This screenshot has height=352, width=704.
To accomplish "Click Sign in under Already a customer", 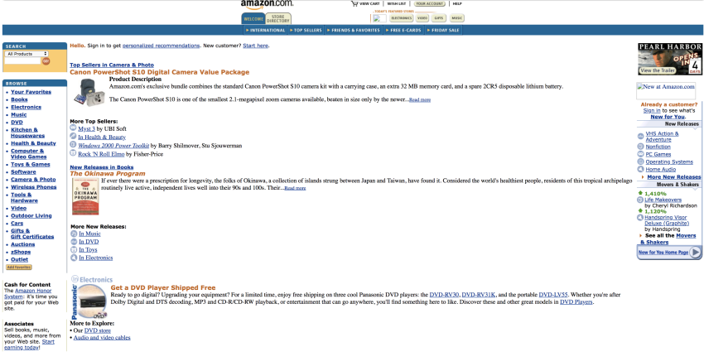I will [652, 110].
